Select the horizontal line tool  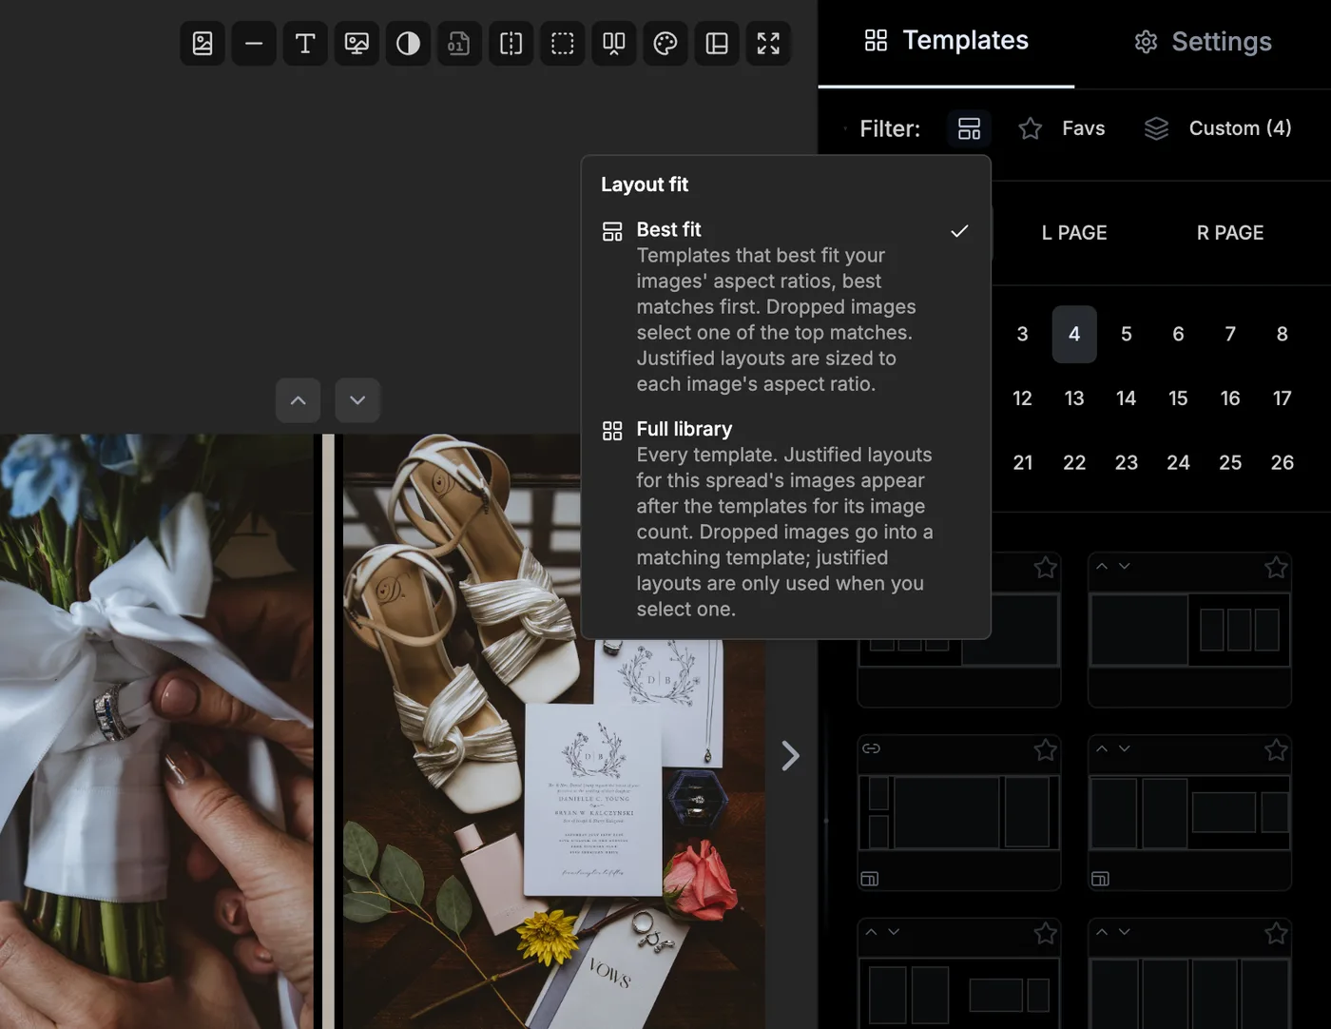pos(254,43)
